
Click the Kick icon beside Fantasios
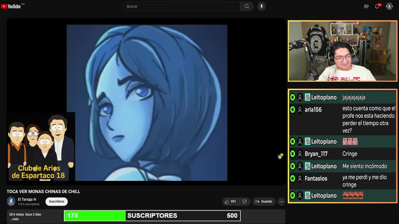click(x=292, y=178)
